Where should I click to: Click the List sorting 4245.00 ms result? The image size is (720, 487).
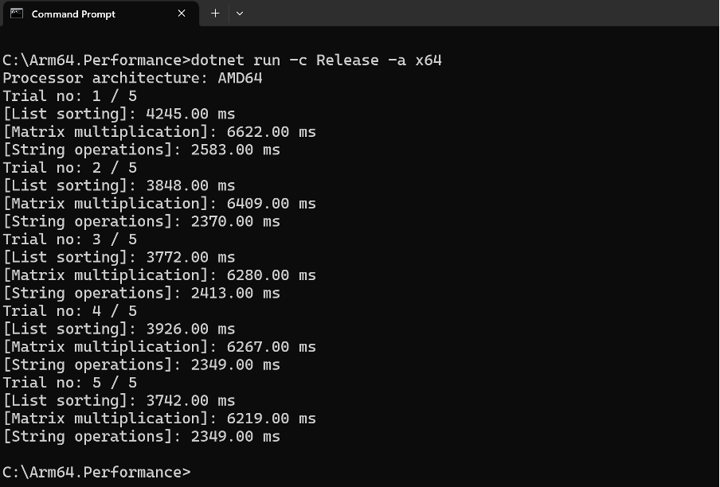pos(119,114)
